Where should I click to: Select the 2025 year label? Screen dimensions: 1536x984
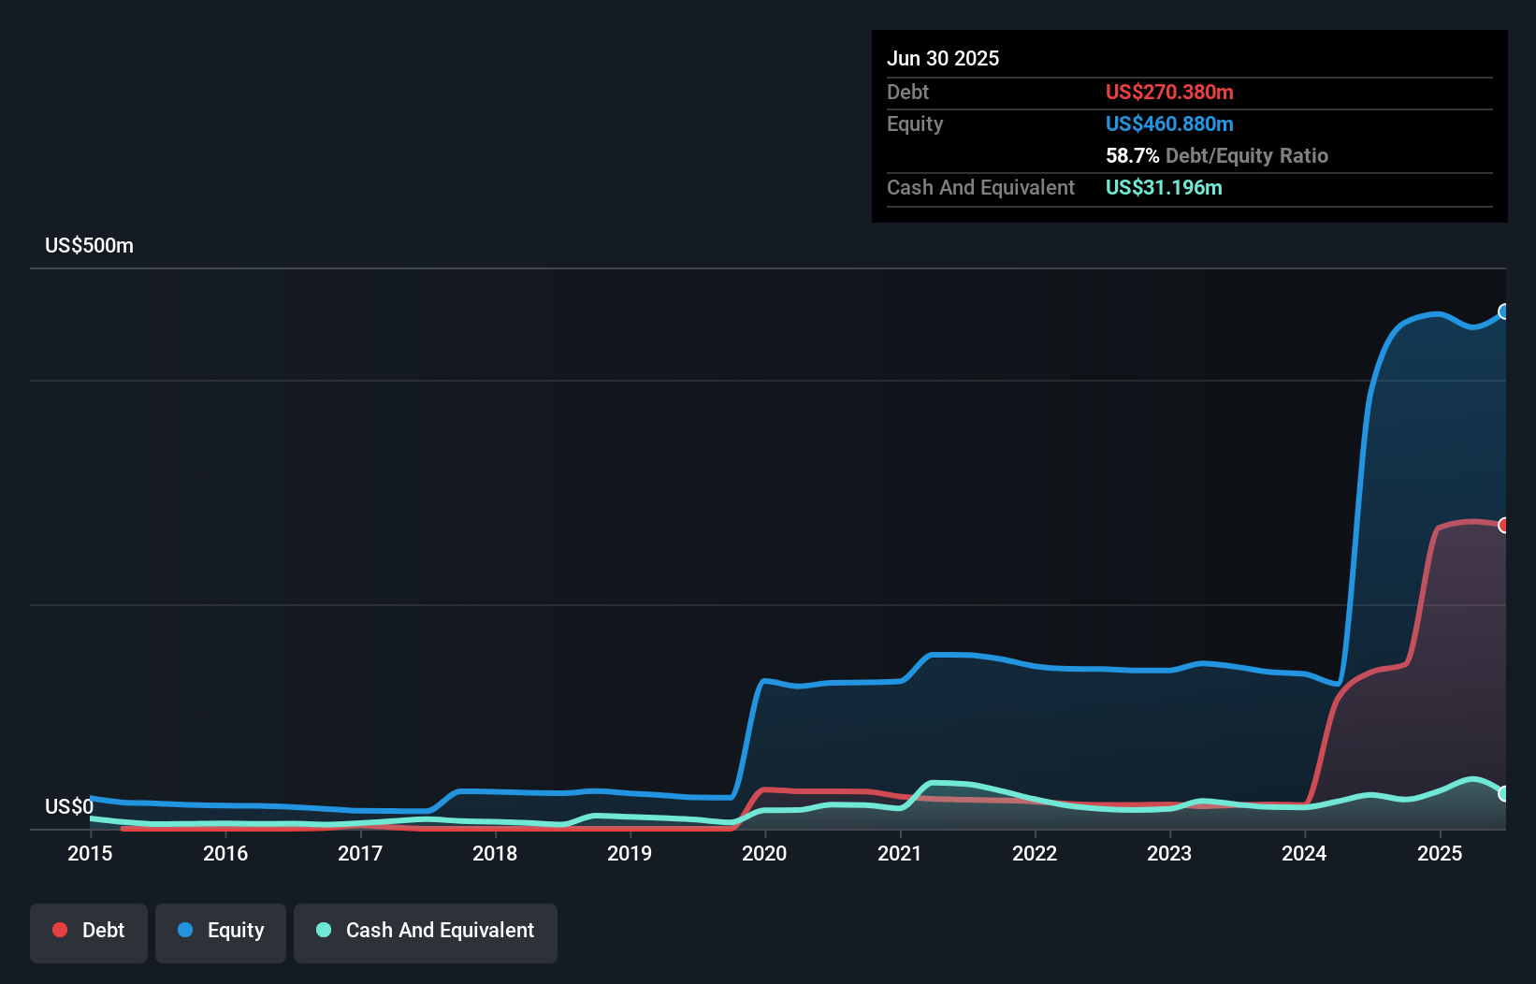pos(1440,853)
